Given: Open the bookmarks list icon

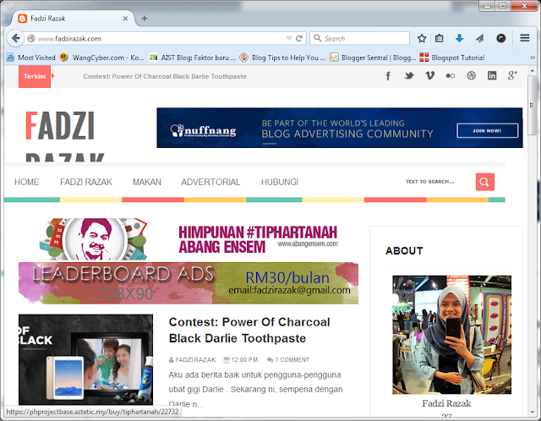Looking at the screenshot, I should click(439, 38).
